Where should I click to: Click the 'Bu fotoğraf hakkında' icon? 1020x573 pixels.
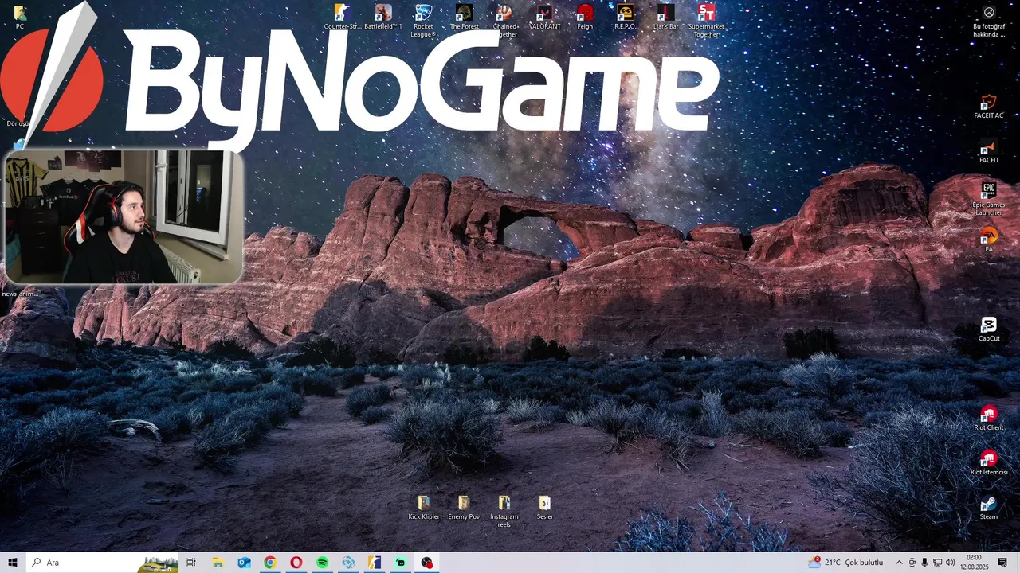[x=989, y=21]
